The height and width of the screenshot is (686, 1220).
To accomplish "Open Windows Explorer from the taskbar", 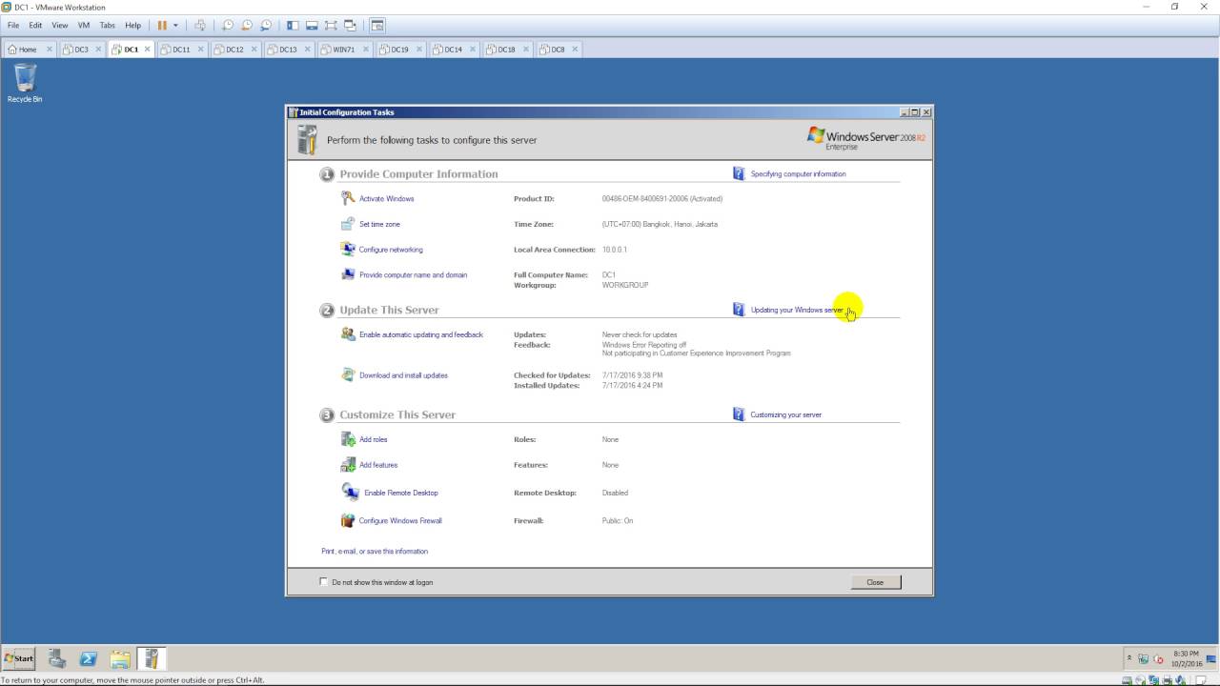I will point(119,658).
